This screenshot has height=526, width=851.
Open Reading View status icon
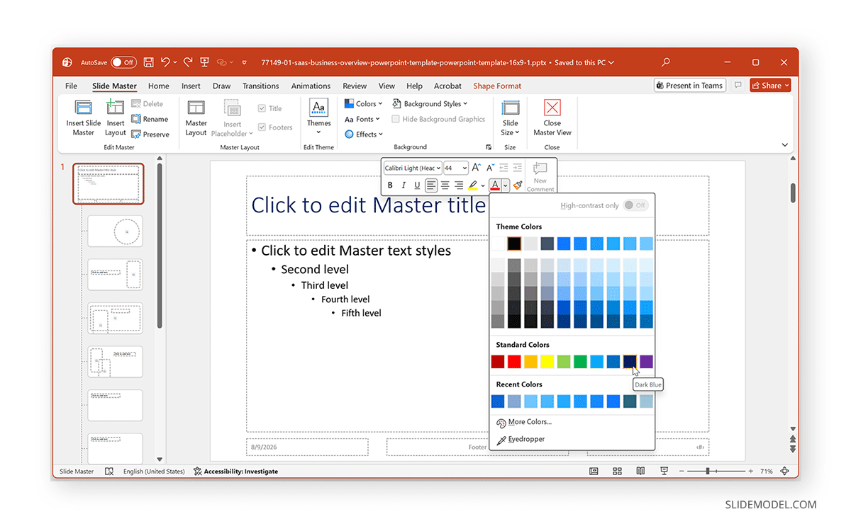640,471
